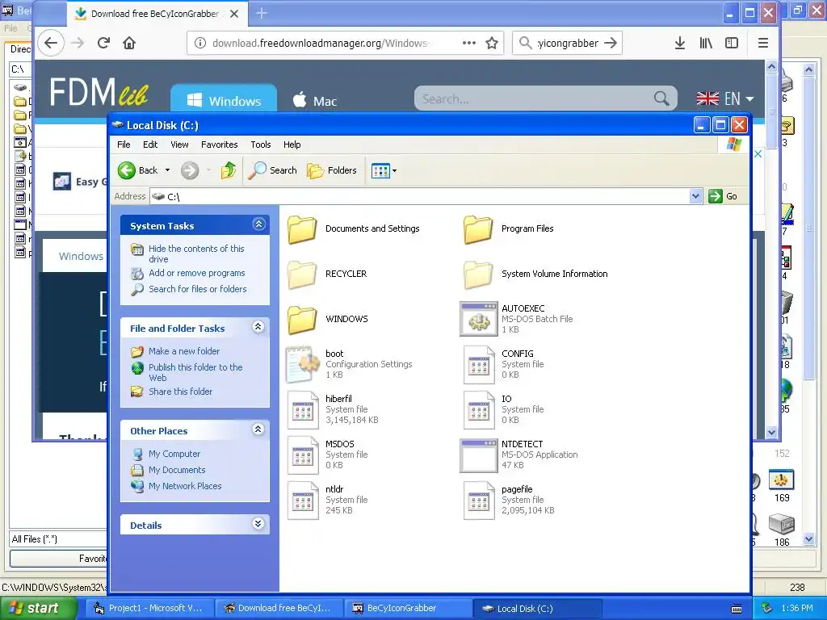This screenshot has height=620, width=827.
Task: Open the Tools menu in Local Disk window
Action: (261, 145)
